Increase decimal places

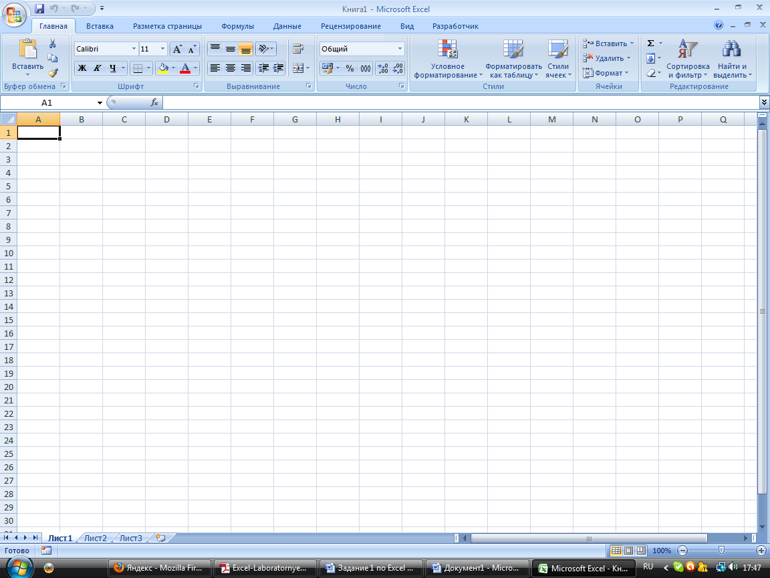click(382, 68)
